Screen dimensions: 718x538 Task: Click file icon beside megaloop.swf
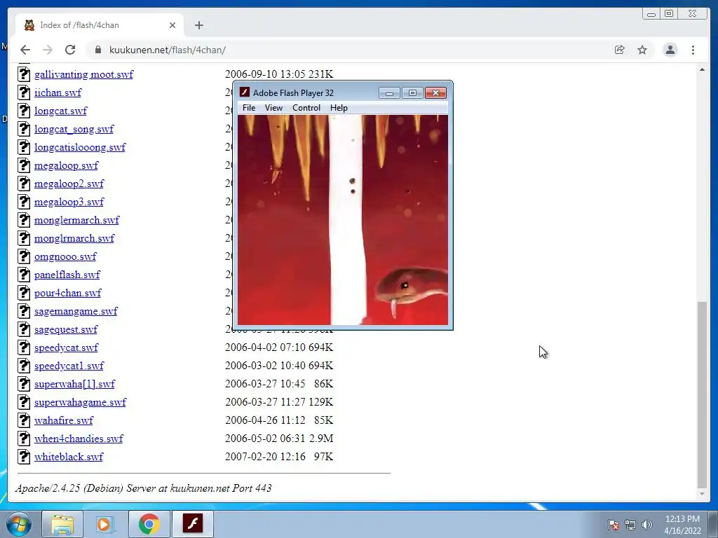[24, 165]
